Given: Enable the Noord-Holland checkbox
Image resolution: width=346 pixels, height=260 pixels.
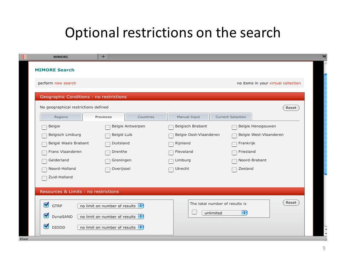Looking at the screenshot, I should pyautogui.click(x=44, y=169).
